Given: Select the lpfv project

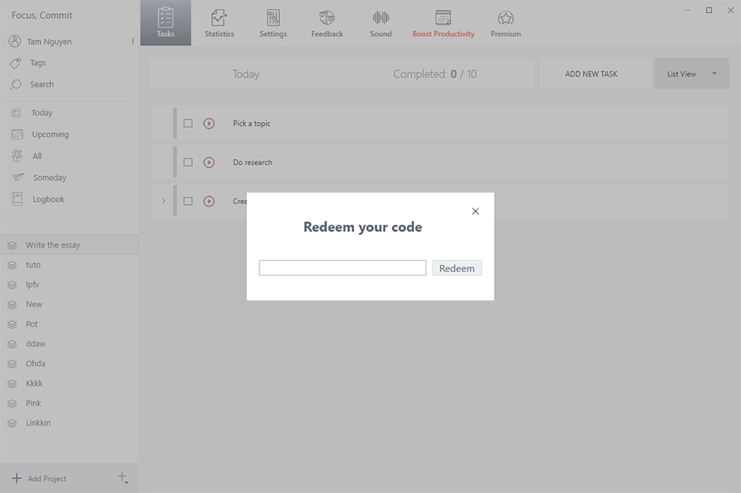Looking at the screenshot, I should pyautogui.click(x=69, y=284).
